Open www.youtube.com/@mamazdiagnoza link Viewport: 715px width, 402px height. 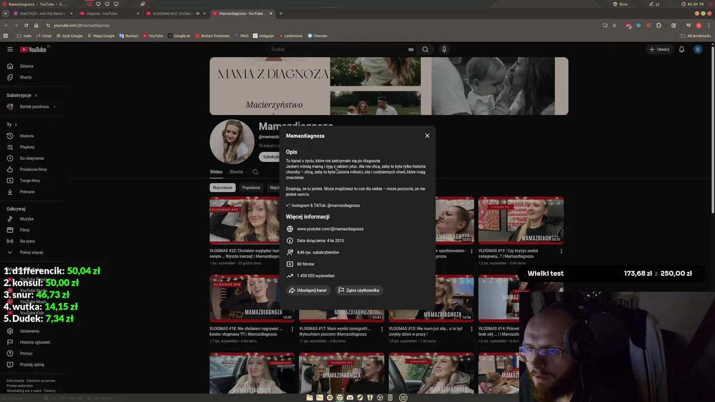click(x=330, y=229)
